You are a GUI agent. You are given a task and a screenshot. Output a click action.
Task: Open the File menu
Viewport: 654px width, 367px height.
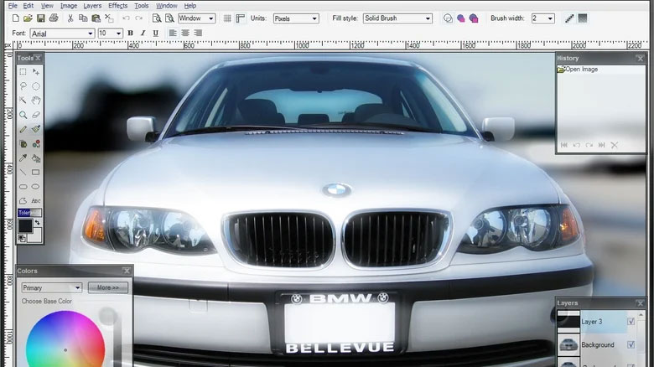13,6
